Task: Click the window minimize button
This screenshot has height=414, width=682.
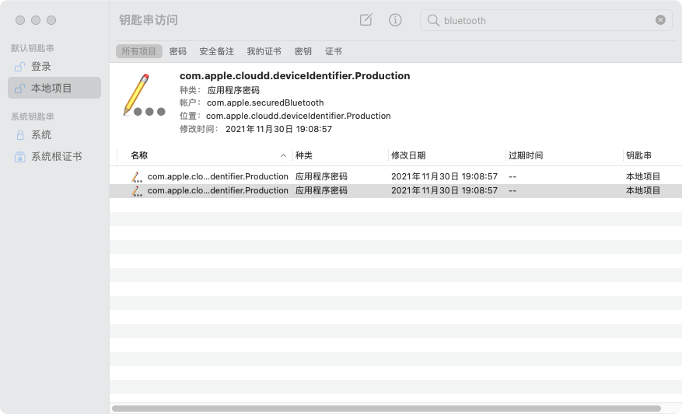Action: pos(36,20)
